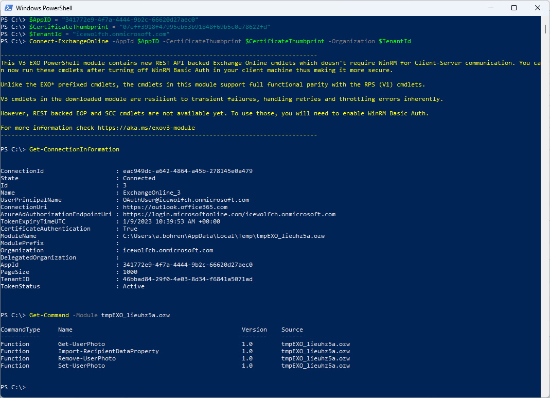Click the Windows PowerShell title text
Image resolution: width=550 pixels, height=398 pixels.
coord(44,8)
